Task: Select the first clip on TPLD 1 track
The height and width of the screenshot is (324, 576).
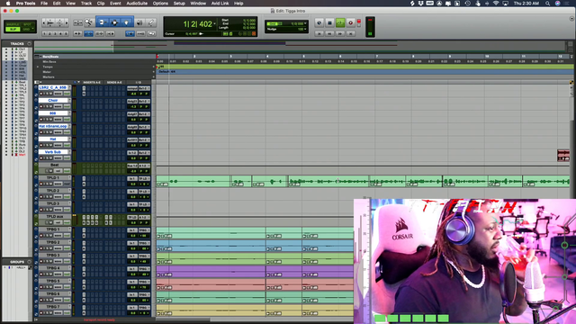Action: 193,181
